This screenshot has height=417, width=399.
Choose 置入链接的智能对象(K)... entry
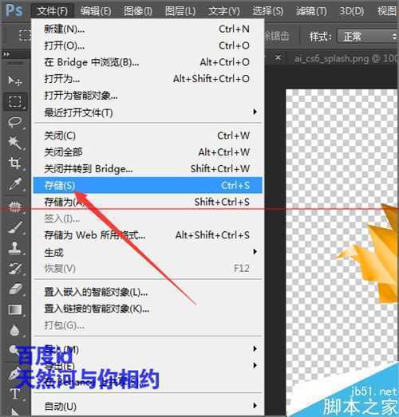148,309
